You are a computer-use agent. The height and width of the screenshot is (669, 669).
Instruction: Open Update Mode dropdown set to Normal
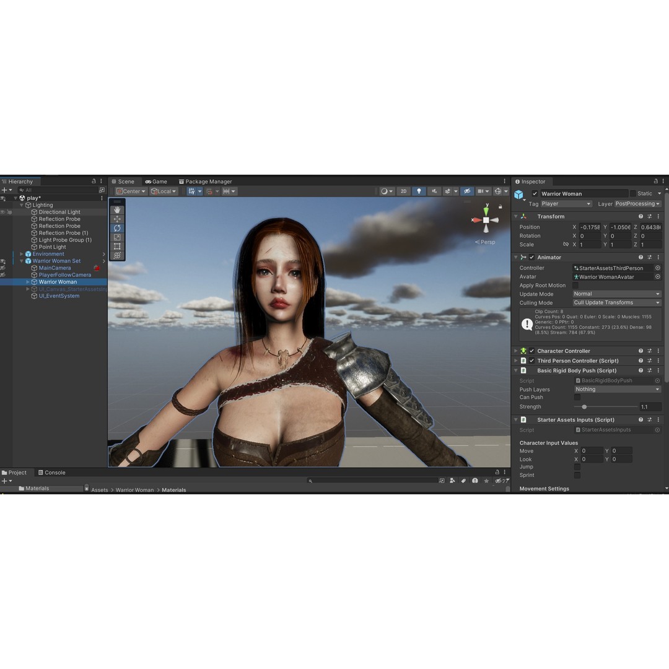tap(617, 294)
